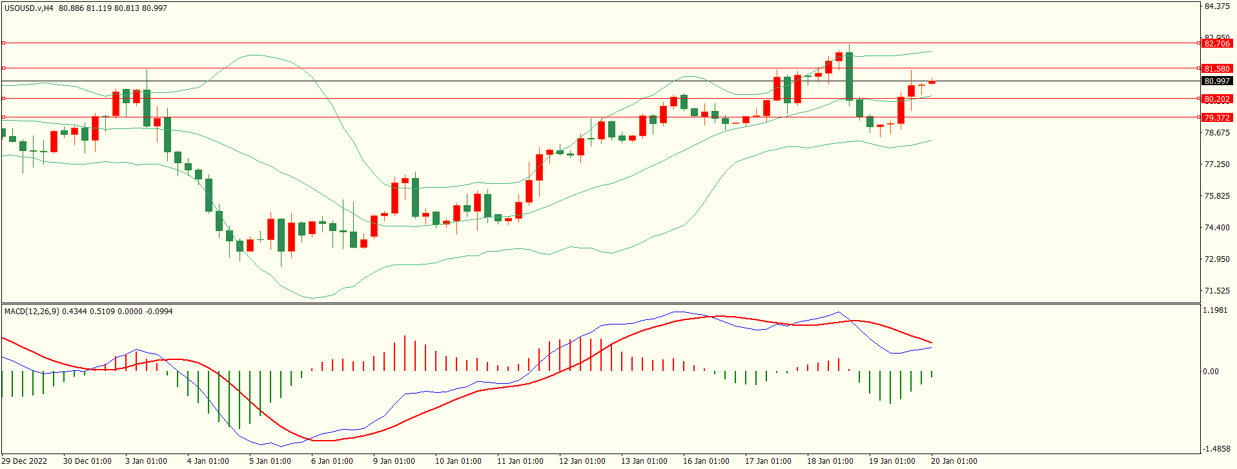Select the 81.580 price level label
1237x469 pixels.
1216,68
